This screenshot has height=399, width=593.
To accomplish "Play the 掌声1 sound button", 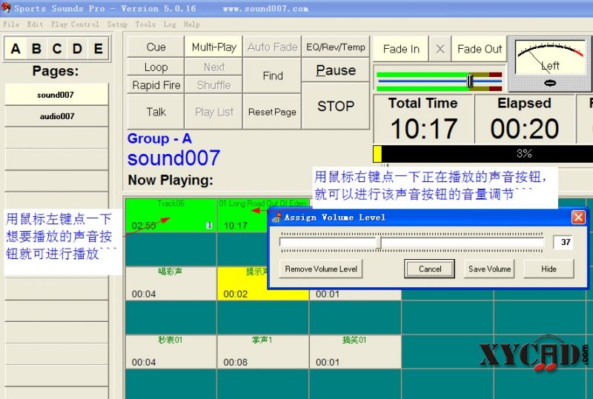I will [263, 352].
